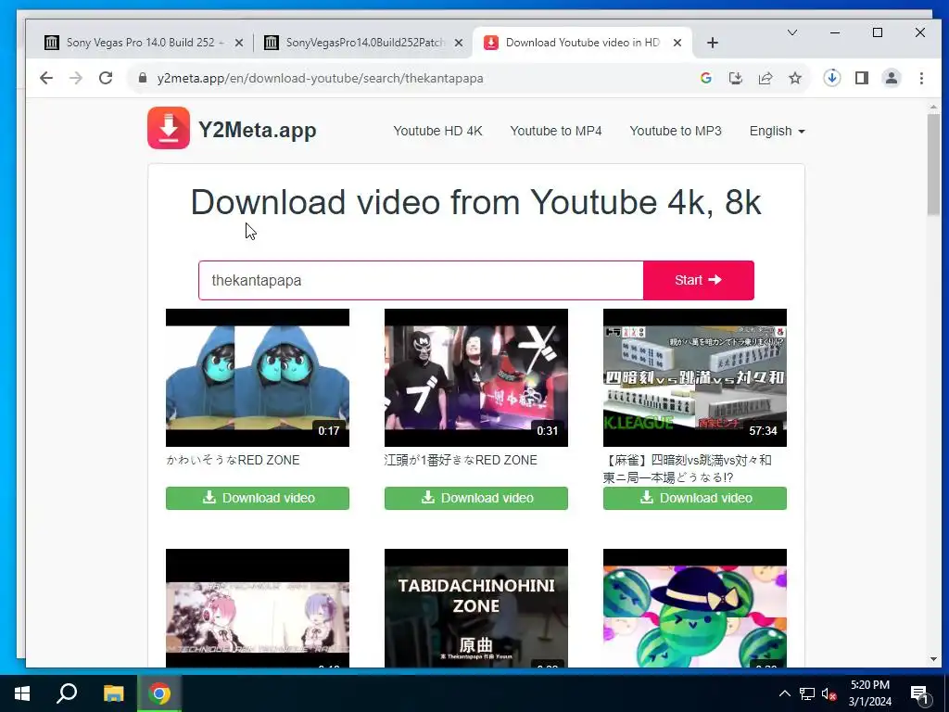The width and height of the screenshot is (949, 712).
Task: Select the Download Youtube video in HD tab
Action: (582, 43)
